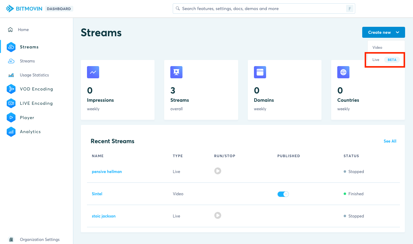413x244 pixels.
Task: Open VOD Encoding from the sidebar
Action: point(11,89)
